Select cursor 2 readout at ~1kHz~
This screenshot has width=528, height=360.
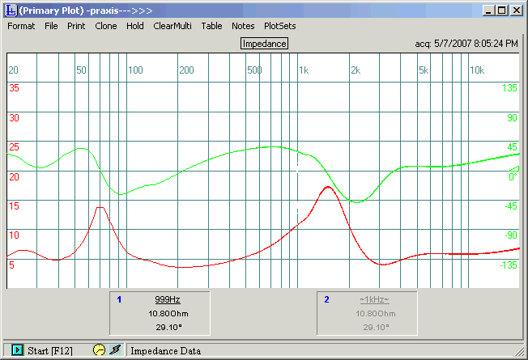point(373,299)
